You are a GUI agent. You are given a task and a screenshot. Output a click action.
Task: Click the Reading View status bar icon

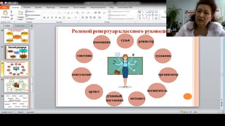(187, 112)
